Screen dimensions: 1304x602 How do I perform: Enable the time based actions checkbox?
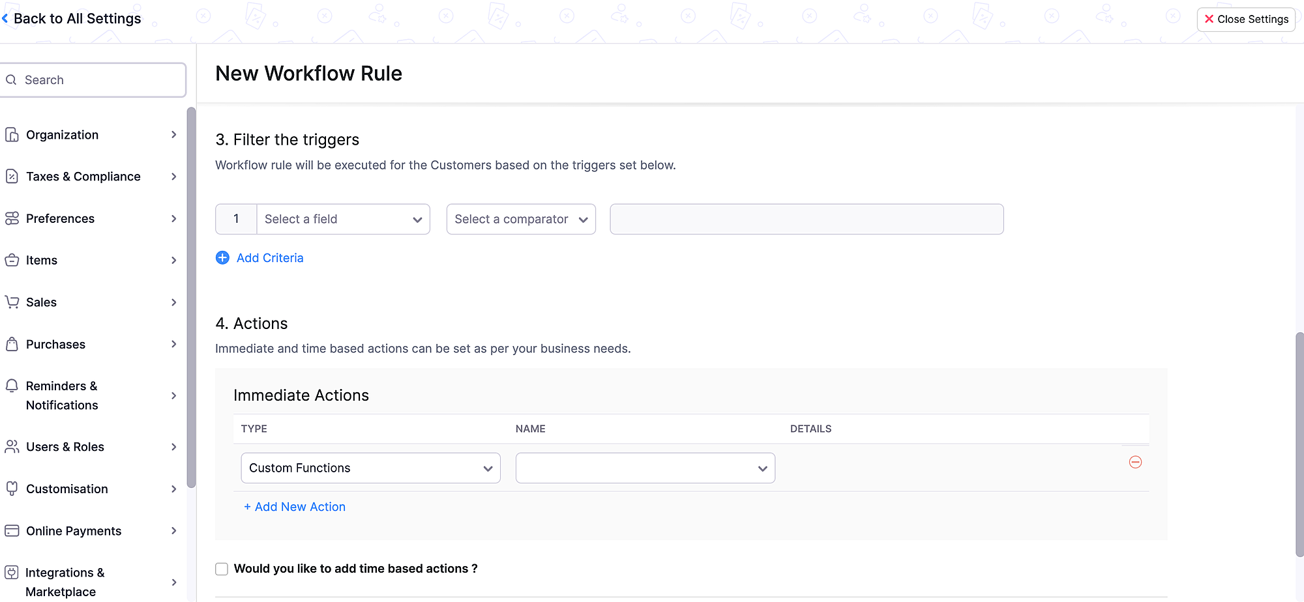(222, 568)
